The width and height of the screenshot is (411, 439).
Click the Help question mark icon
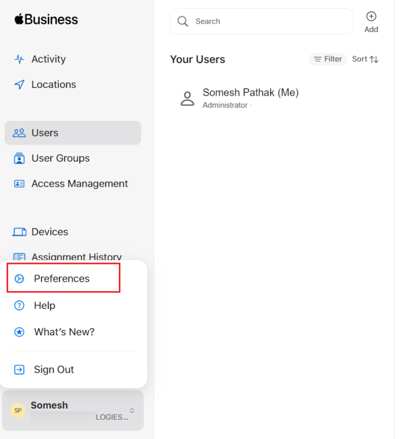[19, 306]
